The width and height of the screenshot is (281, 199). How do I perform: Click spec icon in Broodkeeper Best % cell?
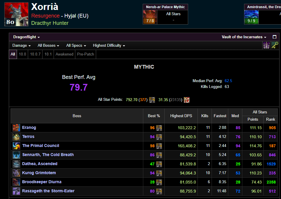159,182
